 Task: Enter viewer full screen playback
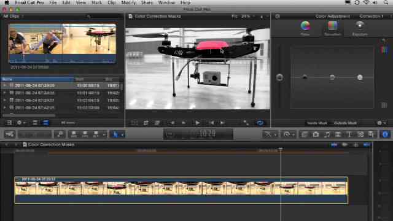246,123
